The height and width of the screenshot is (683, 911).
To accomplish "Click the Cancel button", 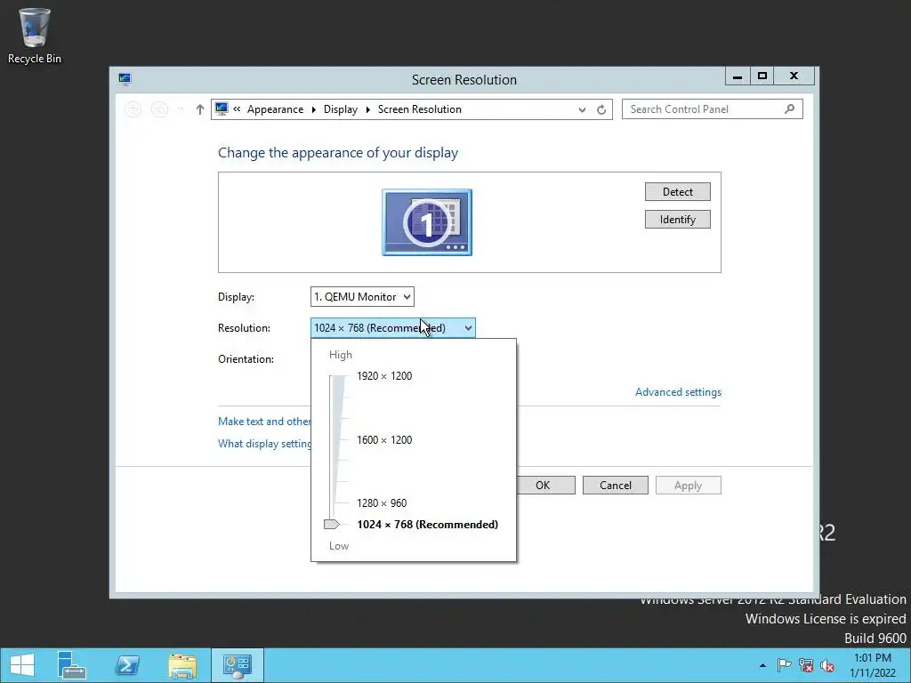I will (616, 486).
